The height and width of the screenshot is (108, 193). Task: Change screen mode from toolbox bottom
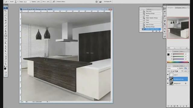tap(5, 75)
